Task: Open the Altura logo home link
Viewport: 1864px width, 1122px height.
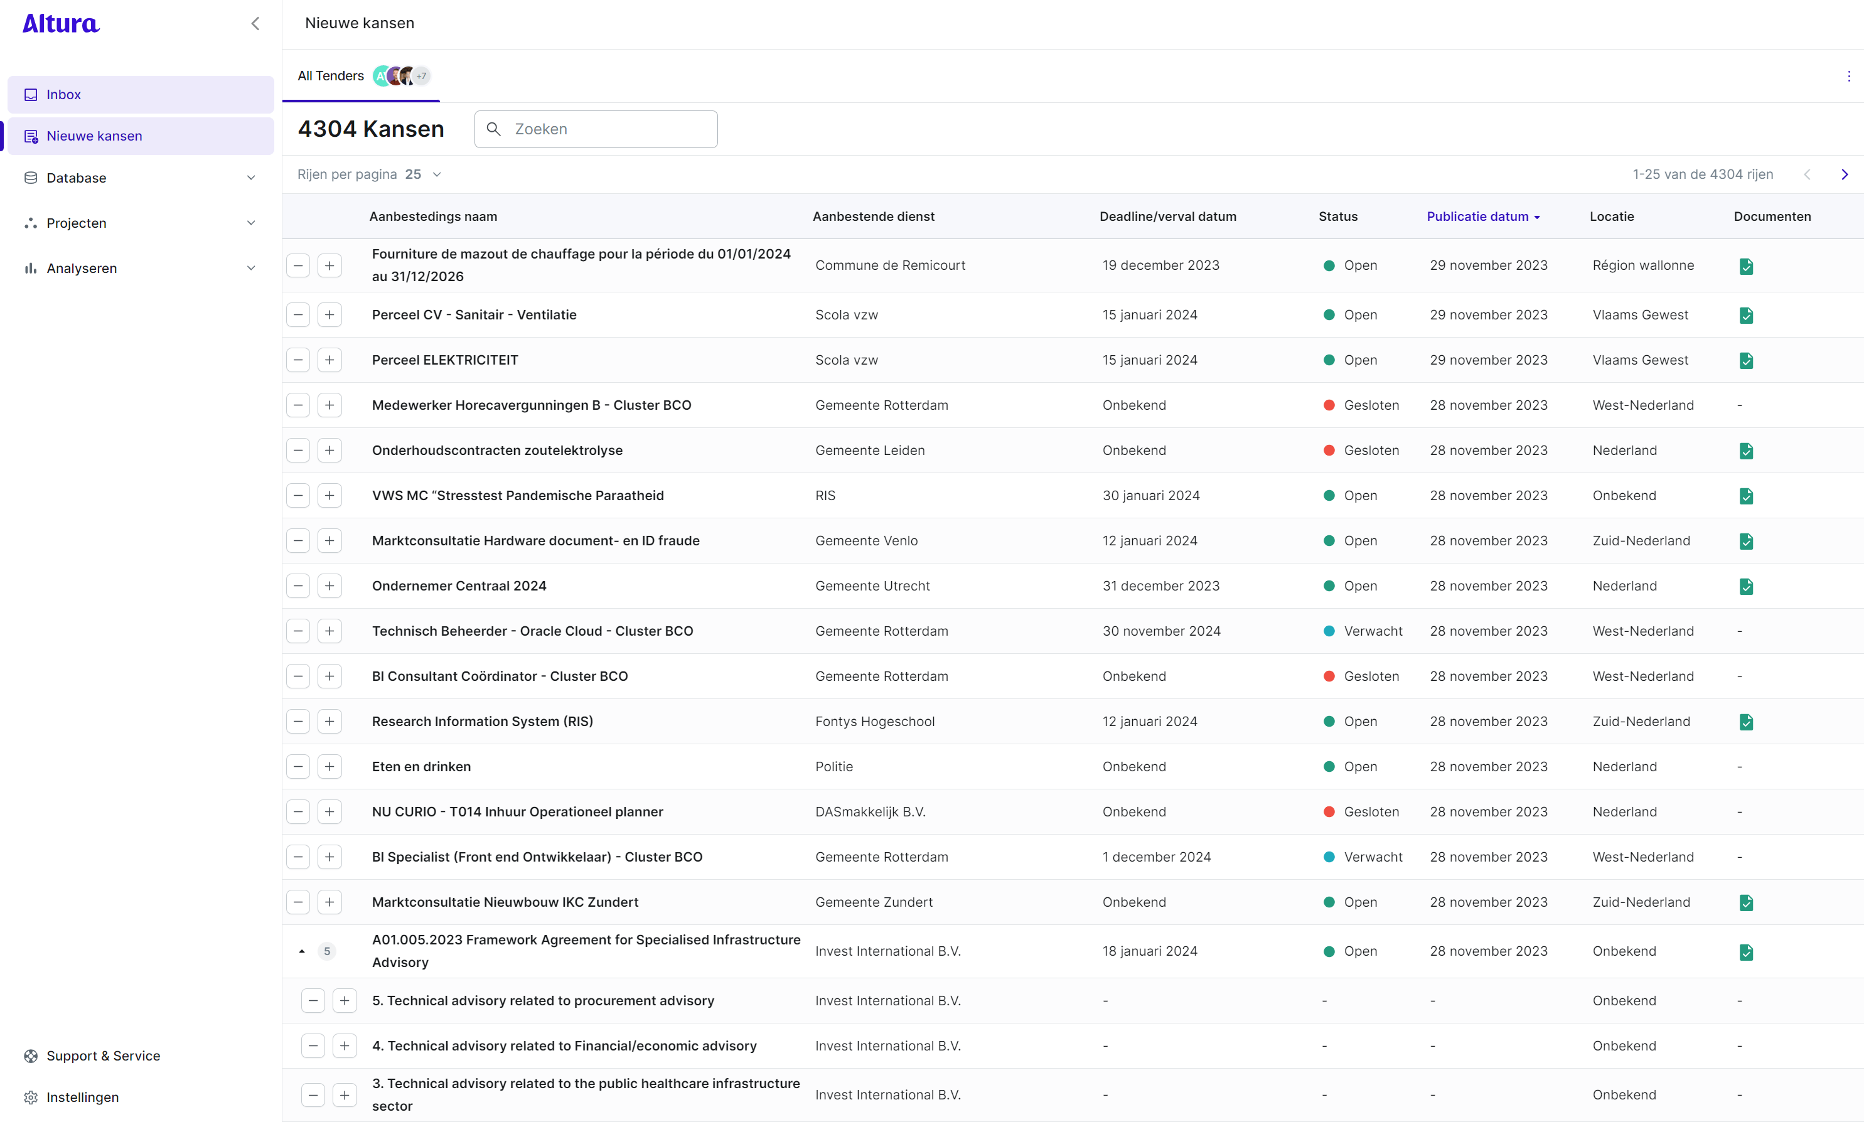Action: 60,23
